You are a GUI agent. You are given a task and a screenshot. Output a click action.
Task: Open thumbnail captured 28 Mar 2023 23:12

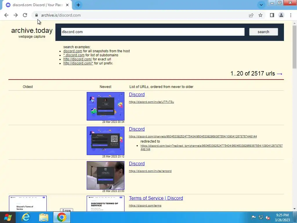click(106, 141)
